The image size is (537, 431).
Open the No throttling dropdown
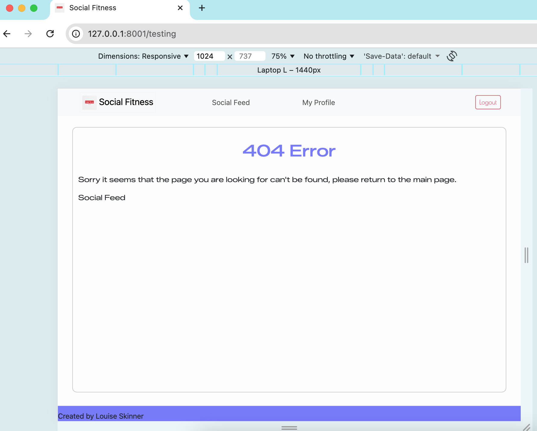tap(328, 56)
